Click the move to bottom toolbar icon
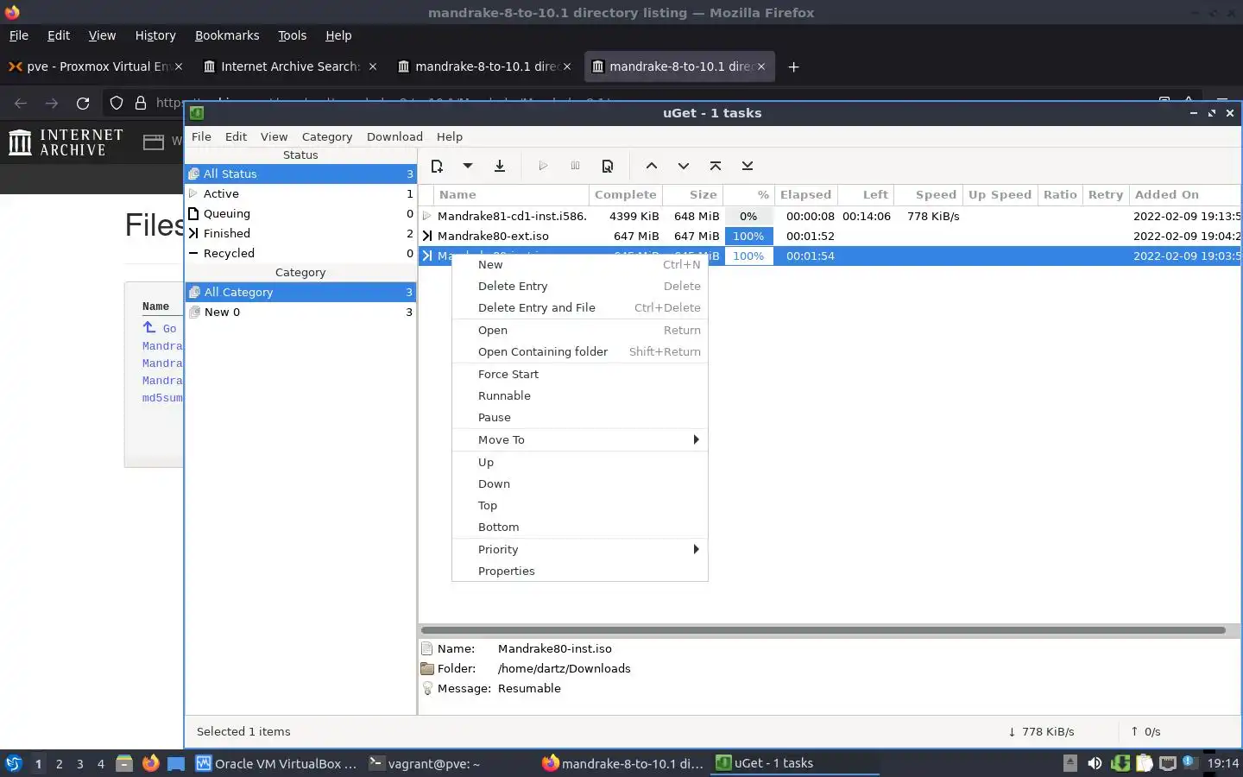 [x=748, y=166]
